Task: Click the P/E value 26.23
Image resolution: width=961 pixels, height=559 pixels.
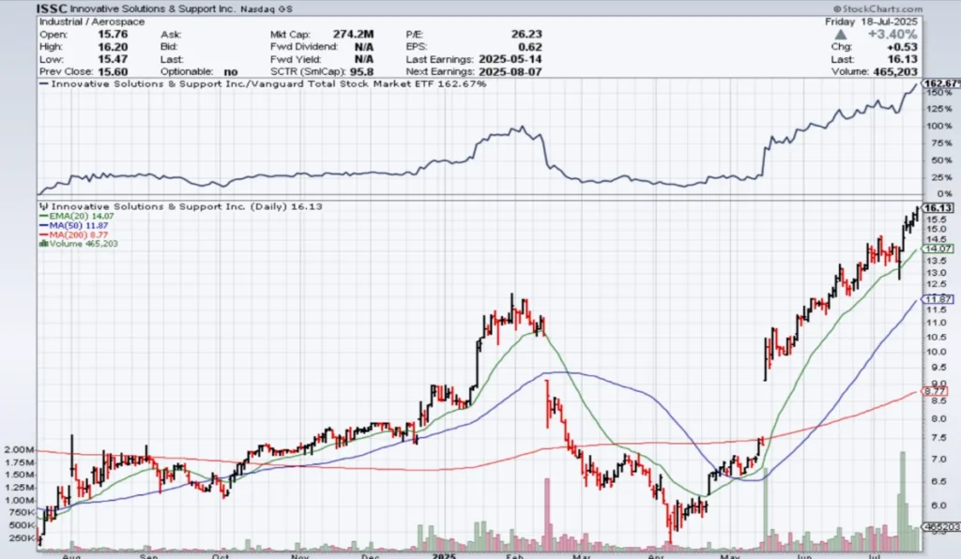Action: coord(526,35)
